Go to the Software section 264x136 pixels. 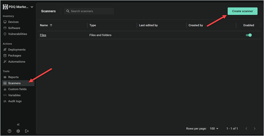[x=14, y=28]
